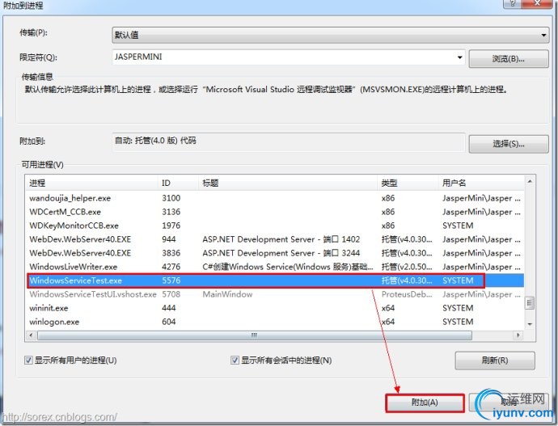Viewport: 558px width, 426px height.
Task: Select the WindowsServiceTest.exe process row
Action: 275,280
